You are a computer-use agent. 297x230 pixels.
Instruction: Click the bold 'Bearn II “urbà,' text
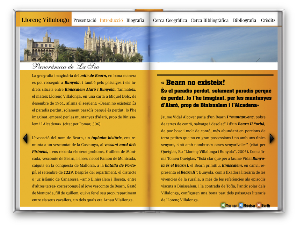coord(252,124)
